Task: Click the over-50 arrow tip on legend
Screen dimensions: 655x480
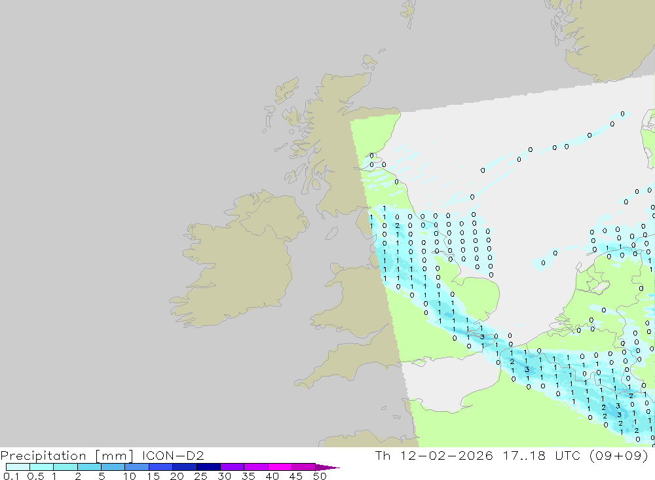Action: (x=327, y=468)
